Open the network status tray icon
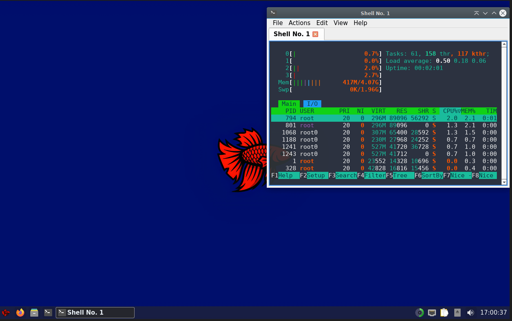512x321 pixels. point(432,313)
